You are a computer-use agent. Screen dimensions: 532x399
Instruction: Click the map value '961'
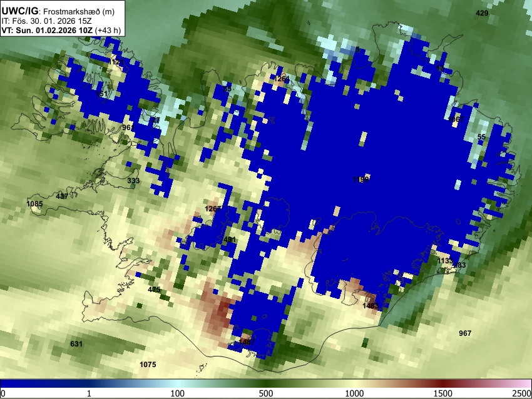pyautogui.click(x=128, y=128)
